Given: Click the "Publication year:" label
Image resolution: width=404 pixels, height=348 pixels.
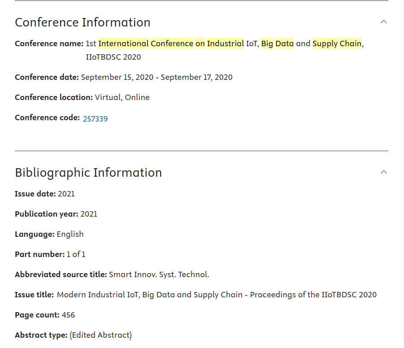Looking at the screenshot, I should pos(46,214).
